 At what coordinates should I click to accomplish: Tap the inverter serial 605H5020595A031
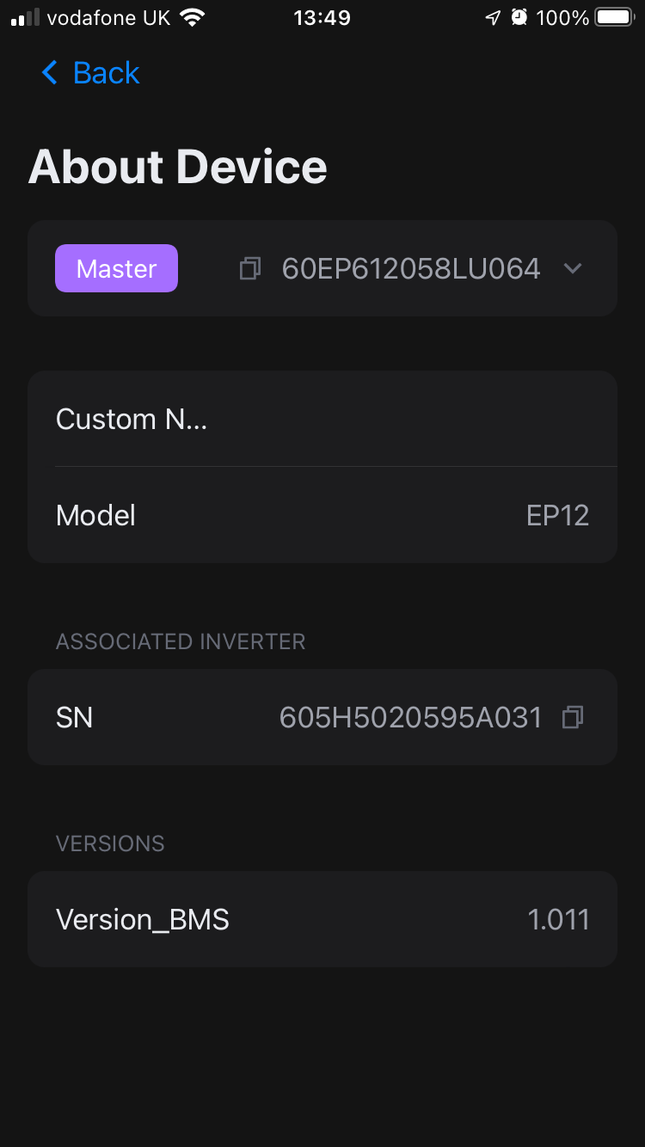click(410, 717)
